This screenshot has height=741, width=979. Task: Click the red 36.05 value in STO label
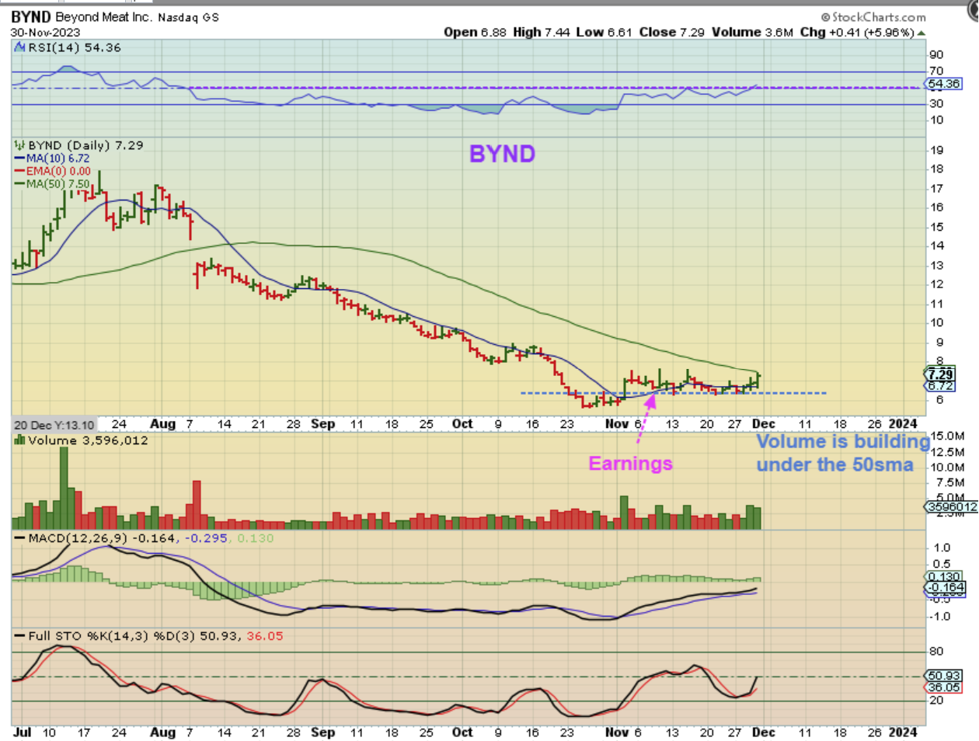point(265,636)
